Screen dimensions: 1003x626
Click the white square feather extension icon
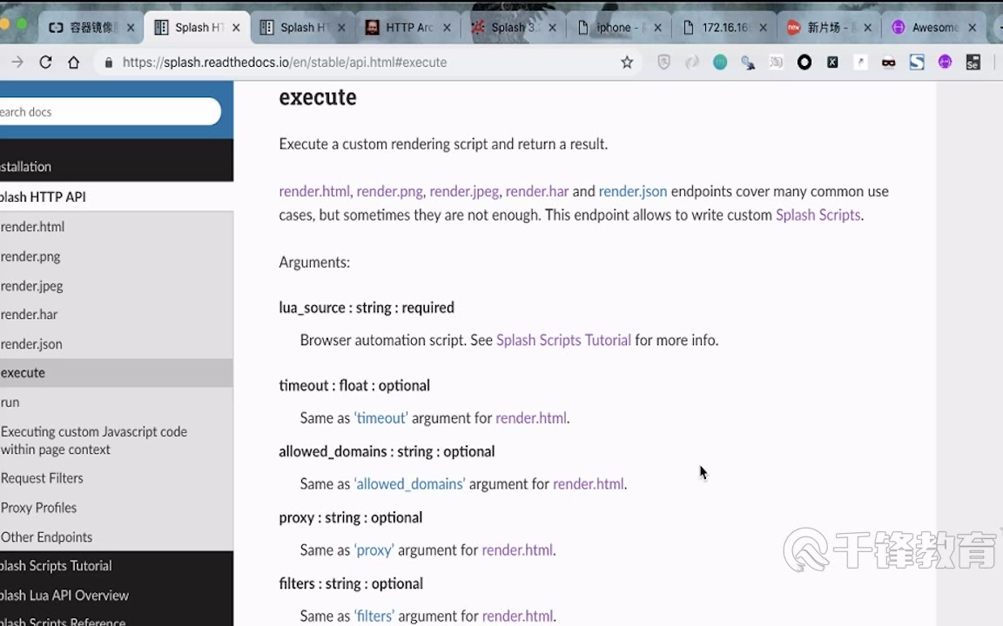(x=860, y=62)
